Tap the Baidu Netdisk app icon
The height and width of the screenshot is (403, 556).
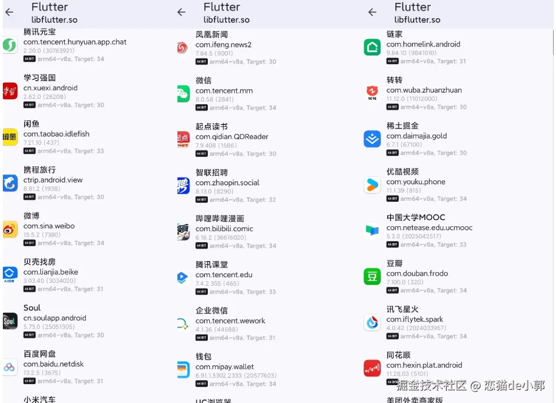click(10, 367)
